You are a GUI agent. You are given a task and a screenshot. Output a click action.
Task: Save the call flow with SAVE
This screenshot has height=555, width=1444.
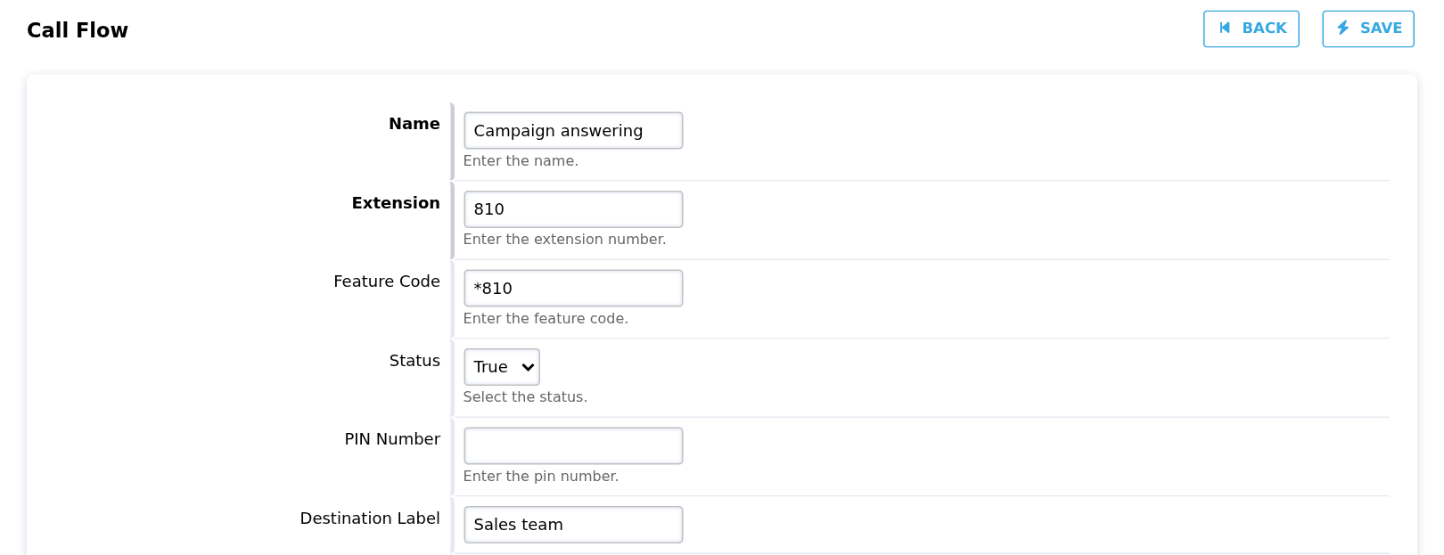coord(1368,29)
